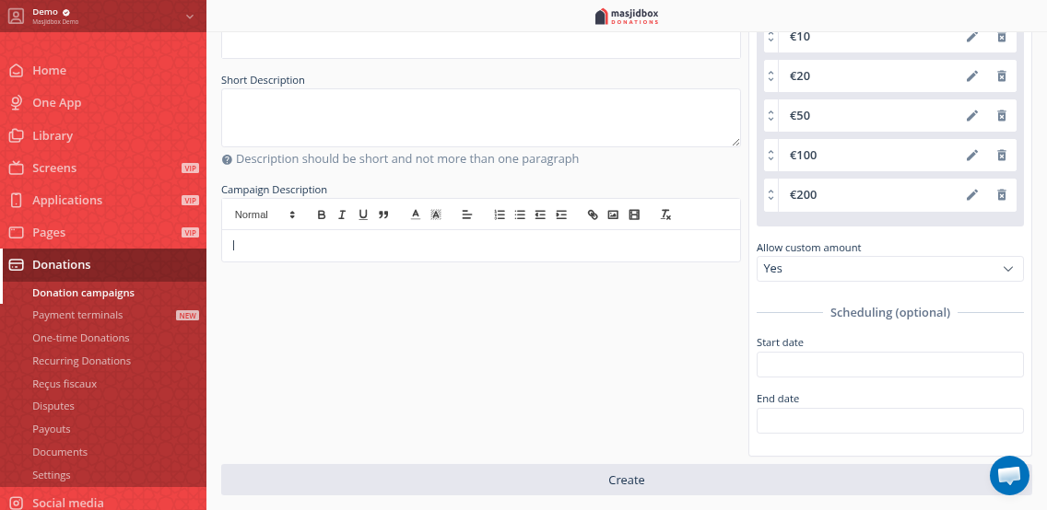Viewport: 1047px width, 510px height.
Task: Insert a bulleted list
Action: (x=520, y=214)
